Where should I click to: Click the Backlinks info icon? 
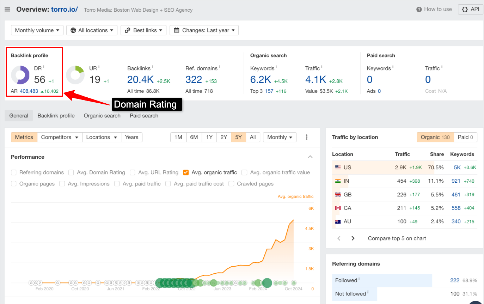[152, 67]
